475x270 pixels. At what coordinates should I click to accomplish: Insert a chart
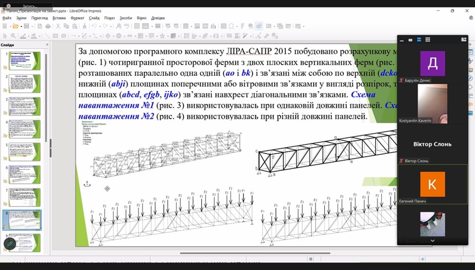[214, 26]
